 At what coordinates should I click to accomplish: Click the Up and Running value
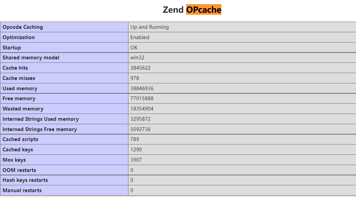pos(149,27)
